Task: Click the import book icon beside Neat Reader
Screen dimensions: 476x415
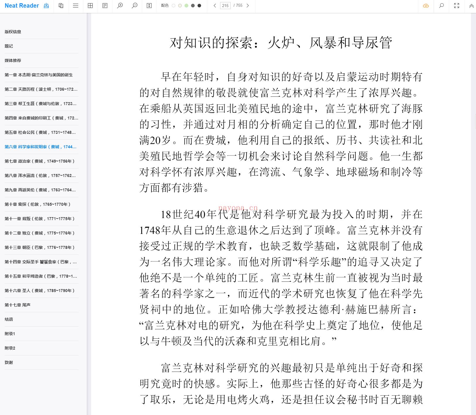Action: click(x=46, y=6)
